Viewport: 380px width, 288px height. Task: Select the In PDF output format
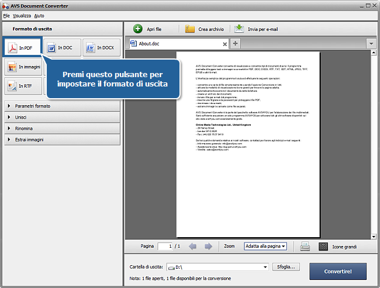[22, 47]
